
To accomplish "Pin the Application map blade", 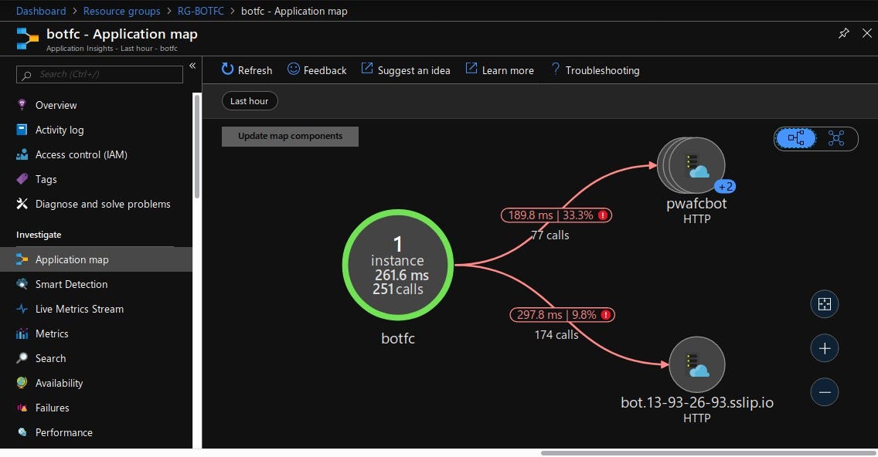I will [843, 33].
